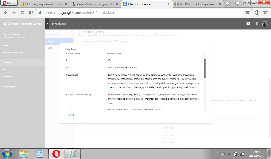Click the red warning icon beside category
Screen dimensions: 271x159
click(x=109, y=94)
